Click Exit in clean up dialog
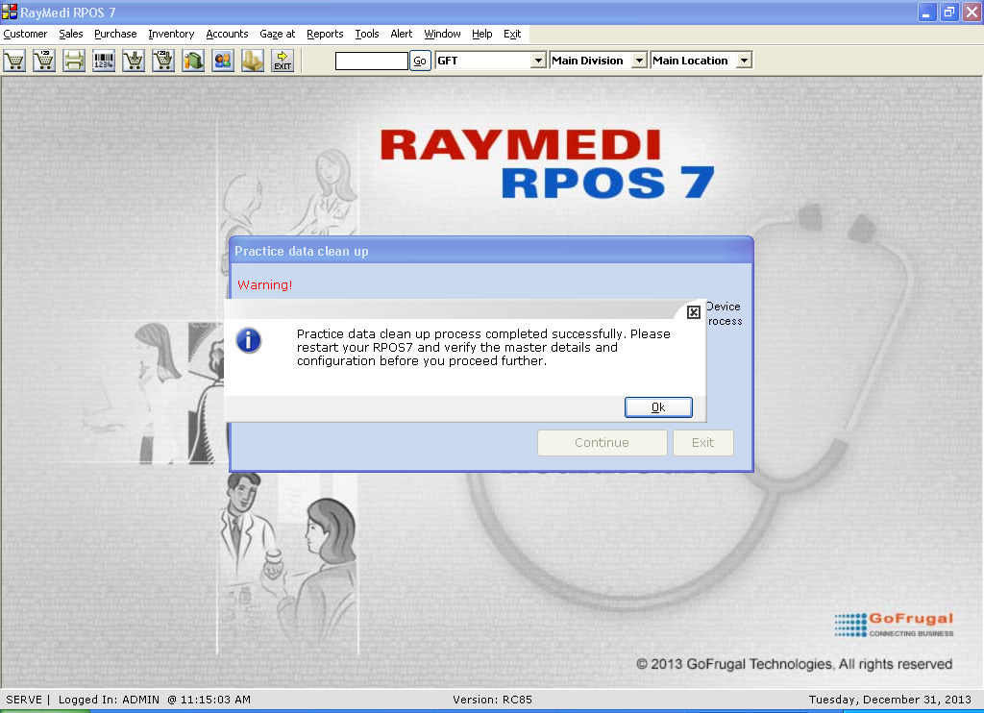 [x=702, y=442]
